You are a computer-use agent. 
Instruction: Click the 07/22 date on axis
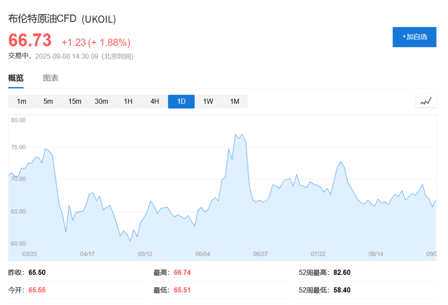[318, 254]
